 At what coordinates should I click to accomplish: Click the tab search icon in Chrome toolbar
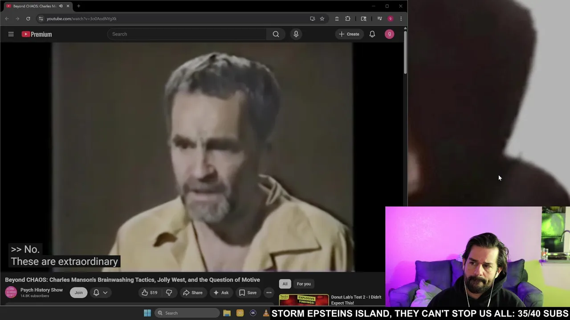coord(363,19)
